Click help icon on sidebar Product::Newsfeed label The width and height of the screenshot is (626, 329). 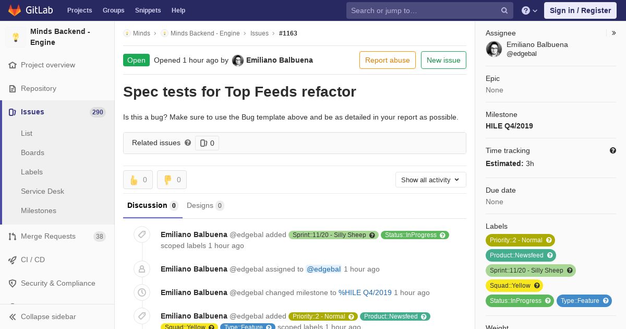(549, 256)
